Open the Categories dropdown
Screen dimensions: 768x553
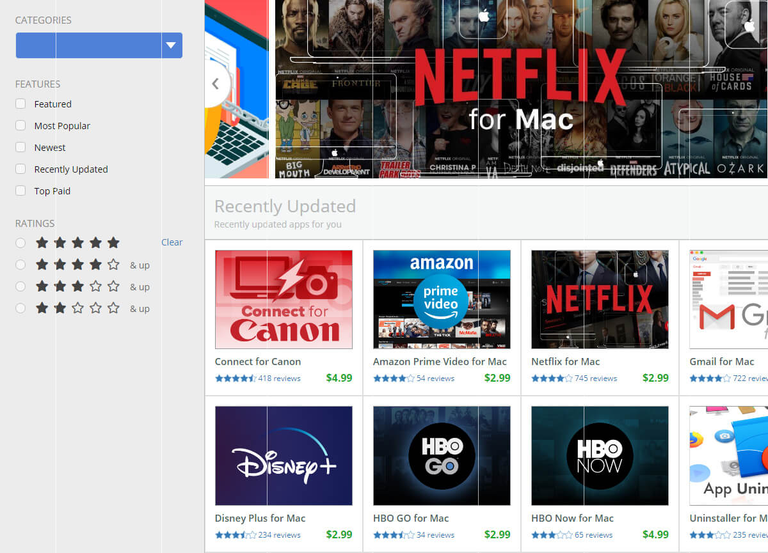coord(99,45)
